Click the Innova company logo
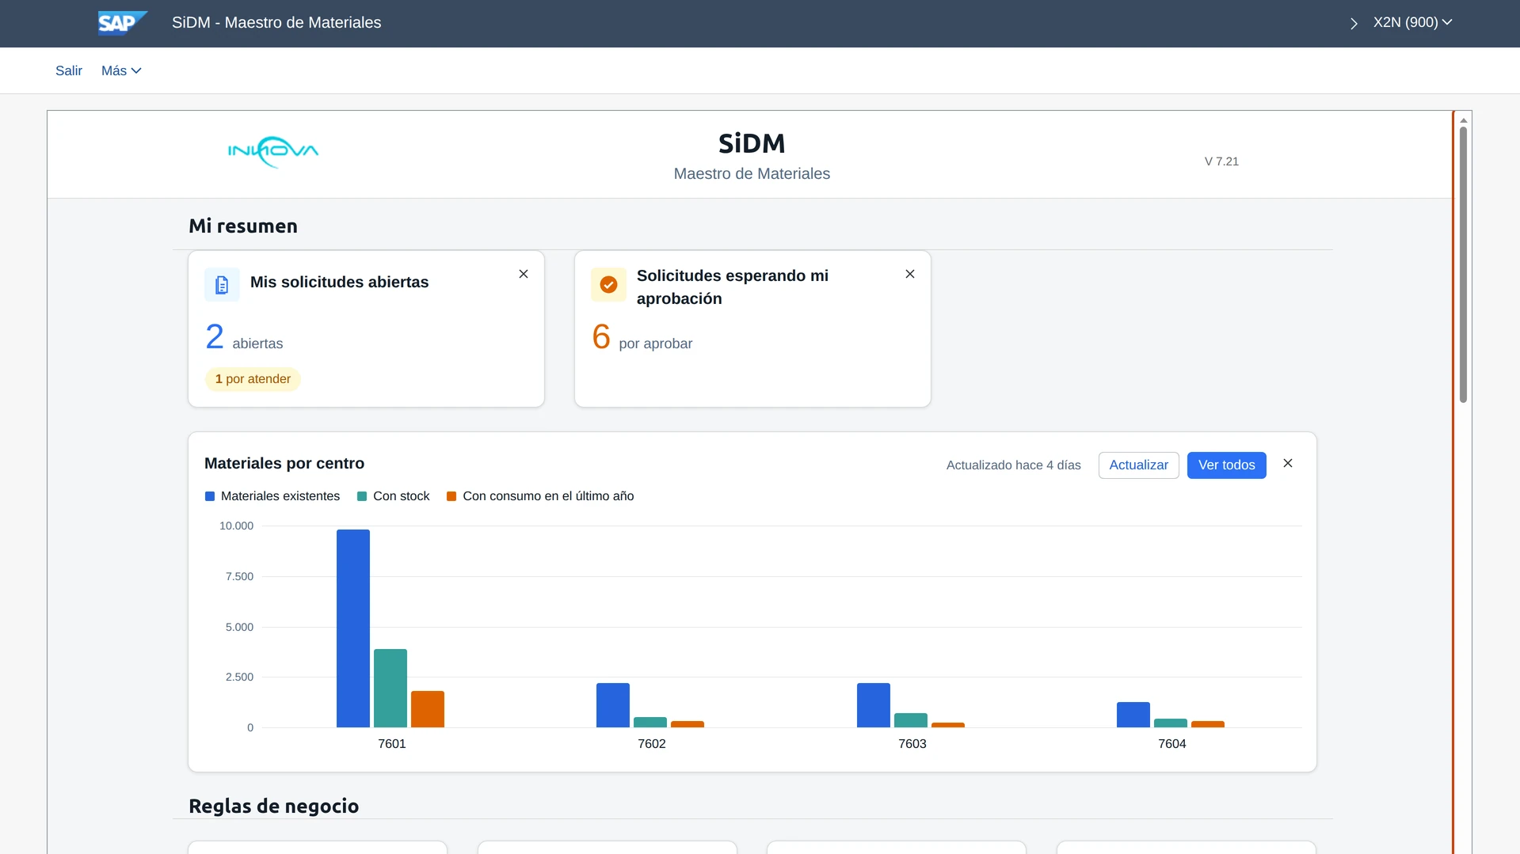Image resolution: width=1520 pixels, height=854 pixels. click(x=273, y=151)
